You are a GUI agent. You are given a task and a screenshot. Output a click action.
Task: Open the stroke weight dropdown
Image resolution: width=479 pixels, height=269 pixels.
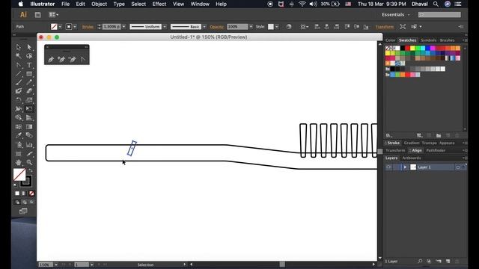[x=123, y=27]
